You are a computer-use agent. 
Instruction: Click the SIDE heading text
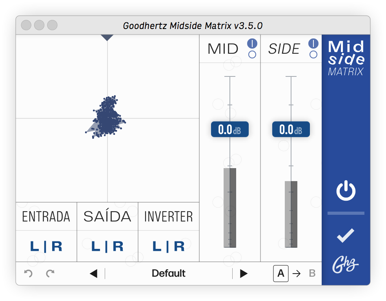click(x=284, y=49)
